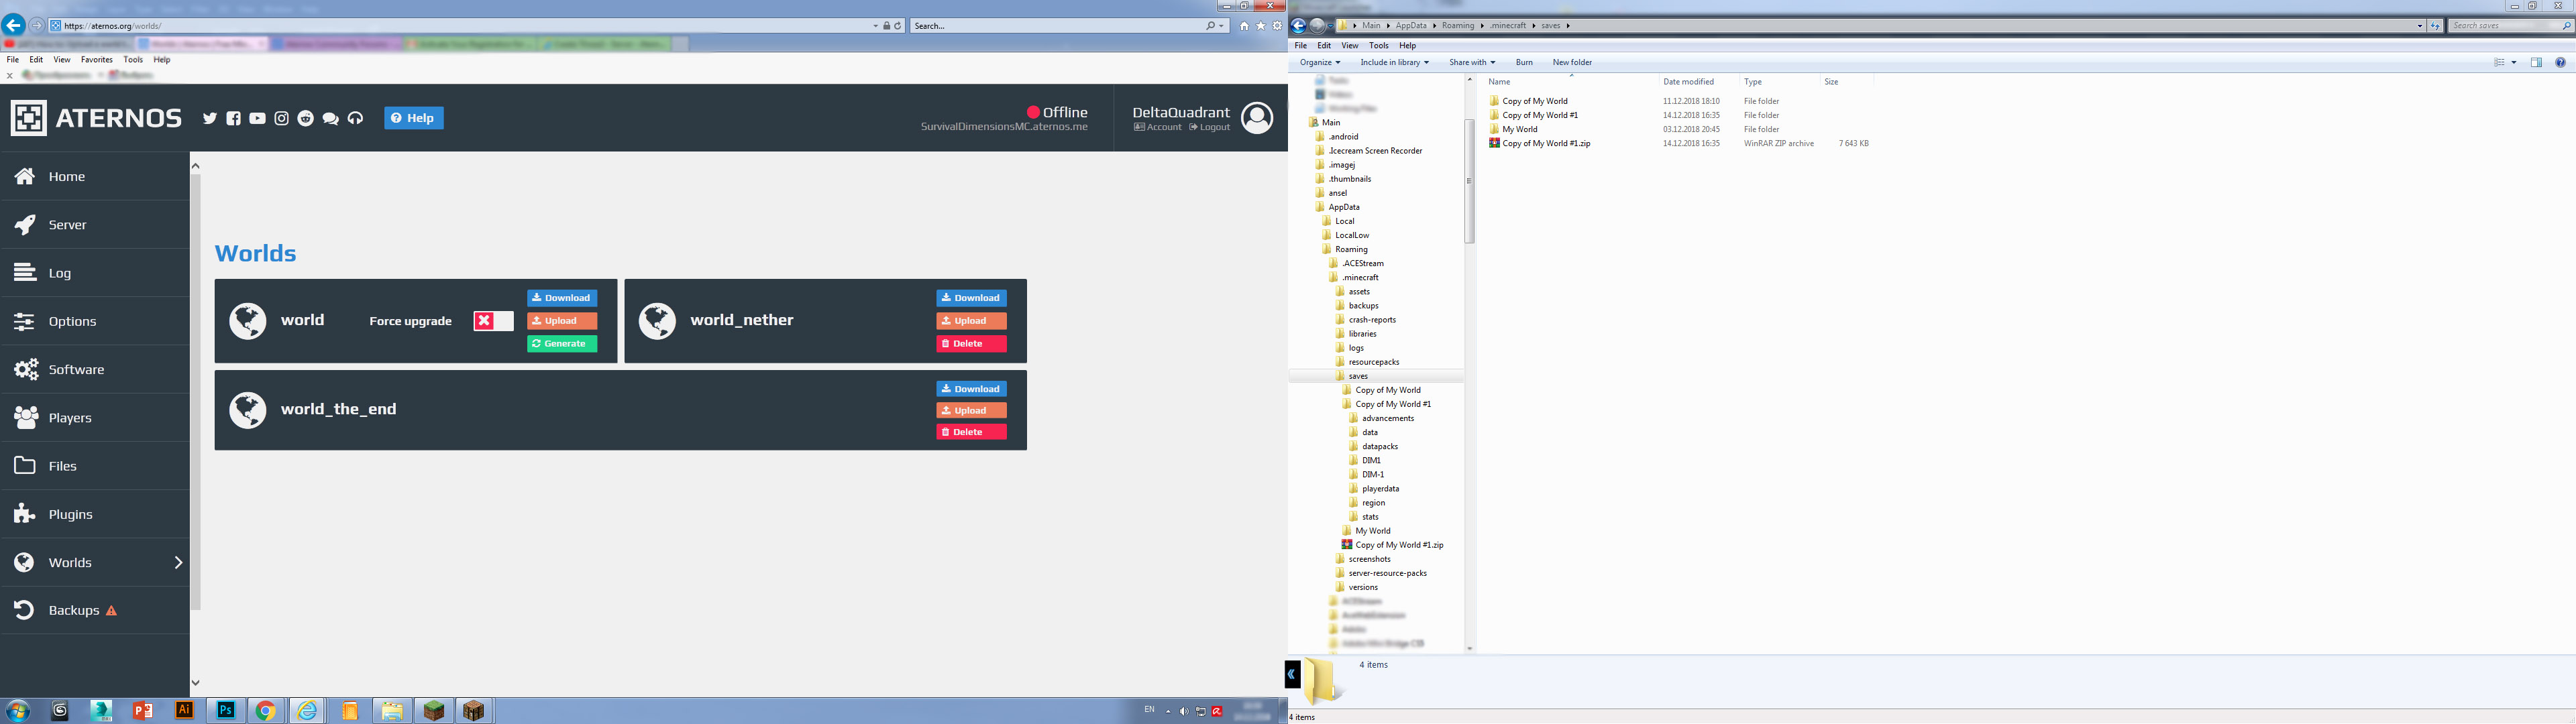Open the Aternos Reddit icon link
This screenshot has width=2576, height=724.
coord(306,118)
